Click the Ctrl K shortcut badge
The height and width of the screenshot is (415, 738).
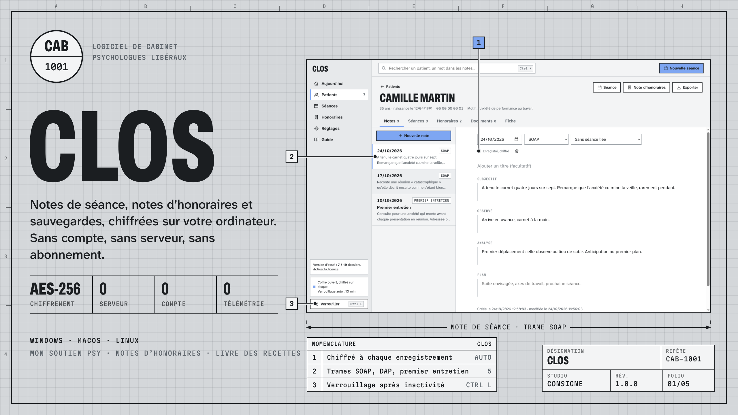(526, 69)
